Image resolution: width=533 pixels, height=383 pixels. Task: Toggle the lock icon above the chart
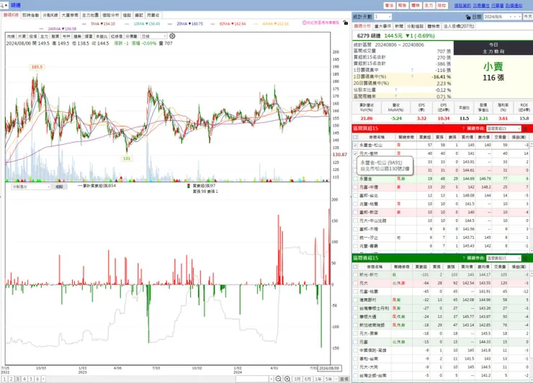[x=345, y=23]
